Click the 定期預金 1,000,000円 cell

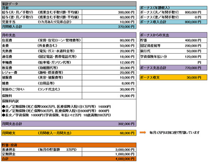[x=109, y=154]
